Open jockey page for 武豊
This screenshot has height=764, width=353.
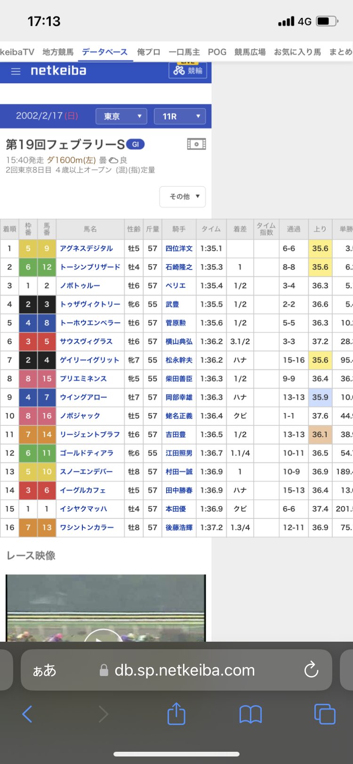point(172,304)
